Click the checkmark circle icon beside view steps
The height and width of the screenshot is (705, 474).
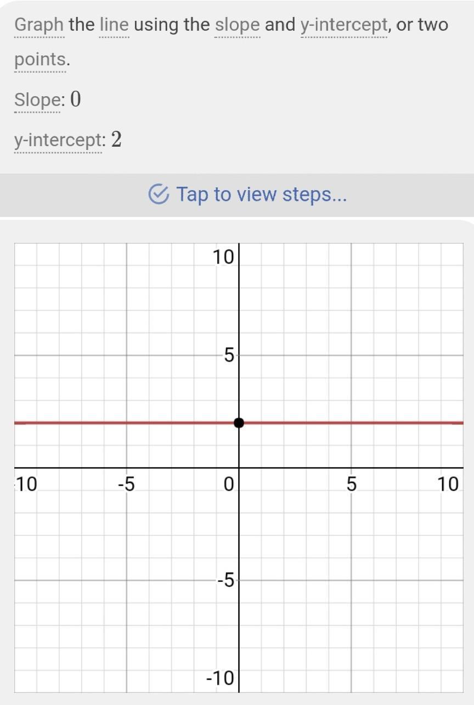159,194
